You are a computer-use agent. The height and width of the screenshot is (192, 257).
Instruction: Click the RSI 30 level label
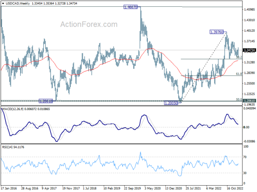coord(245,173)
